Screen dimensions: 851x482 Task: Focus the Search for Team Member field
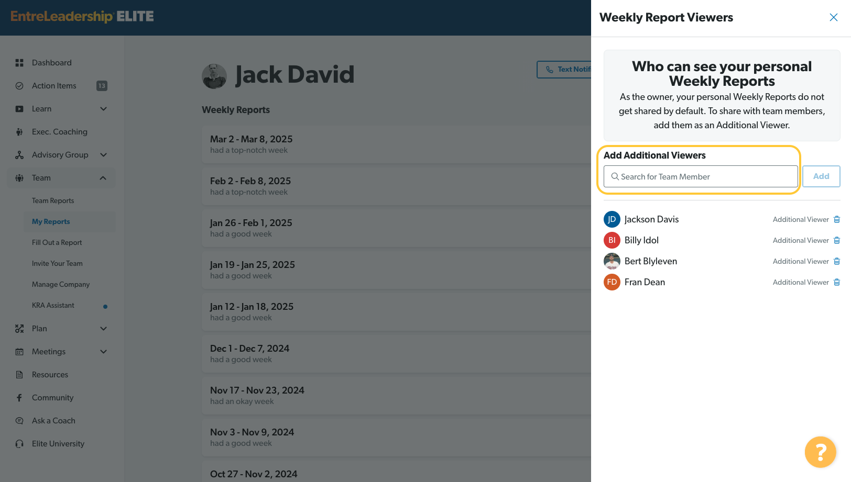[701, 176]
